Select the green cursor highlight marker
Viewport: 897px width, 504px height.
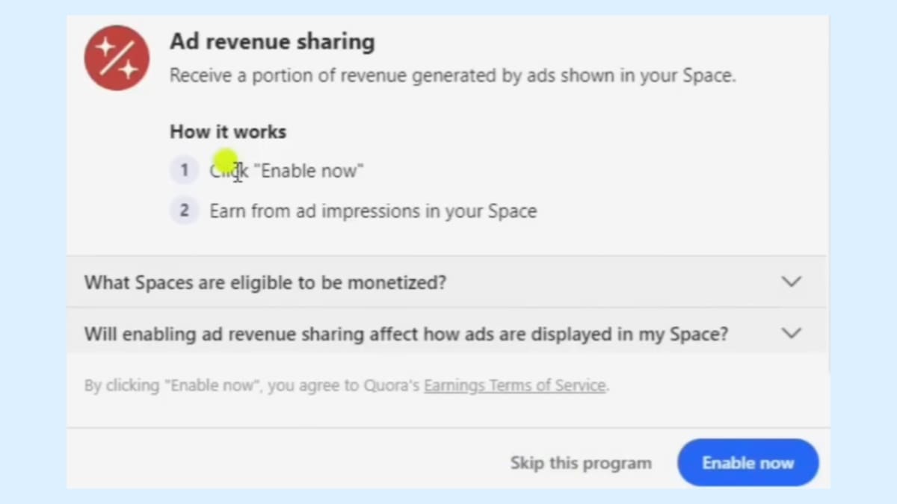[226, 159]
